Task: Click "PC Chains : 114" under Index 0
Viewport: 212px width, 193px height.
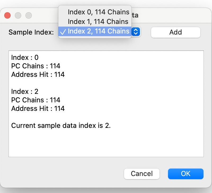Action: click(36, 66)
